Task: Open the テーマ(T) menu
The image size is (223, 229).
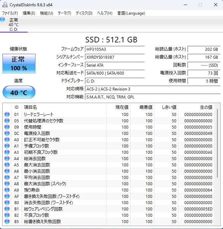Action: [65, 13]
